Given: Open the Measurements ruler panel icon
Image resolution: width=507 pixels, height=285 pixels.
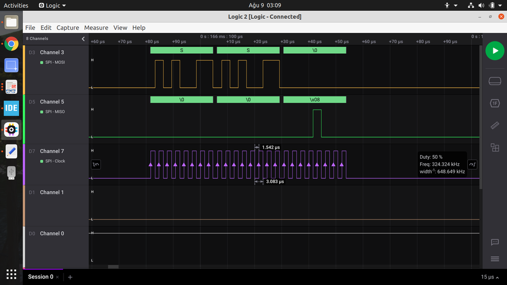Looking at the screenshot, I should (495, 125).
